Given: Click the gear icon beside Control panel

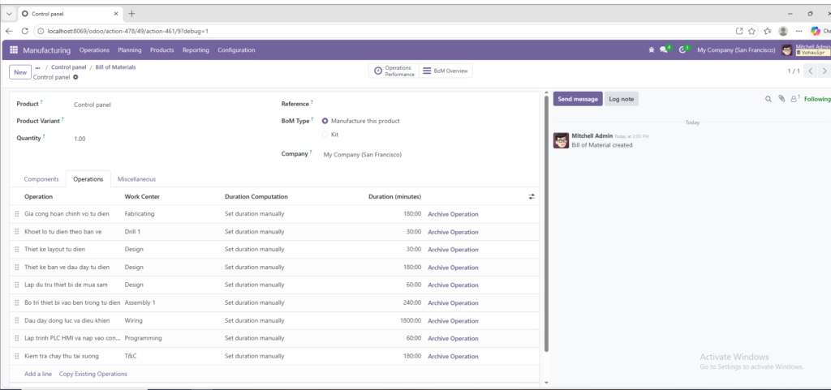Looking at the screenshot, I should pyautogui.click(x=76, y=78).
